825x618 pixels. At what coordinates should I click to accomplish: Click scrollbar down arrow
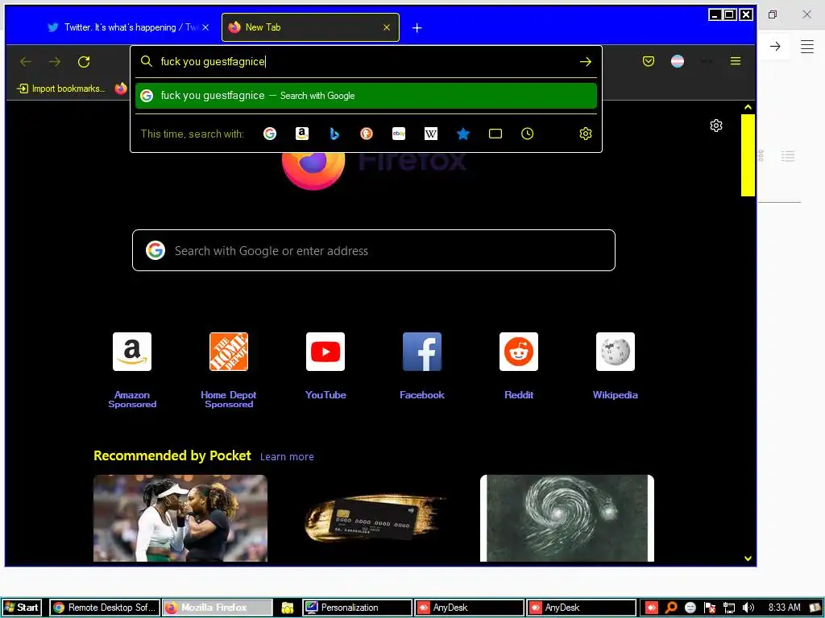748,558
